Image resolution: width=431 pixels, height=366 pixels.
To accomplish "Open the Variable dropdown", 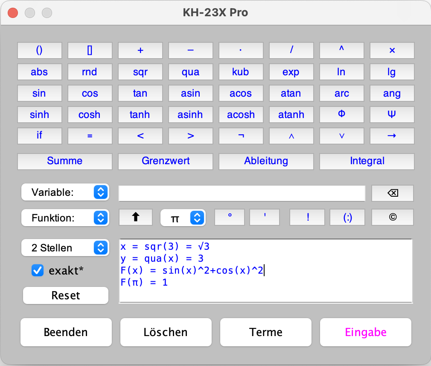I will [x=65, y=192].
